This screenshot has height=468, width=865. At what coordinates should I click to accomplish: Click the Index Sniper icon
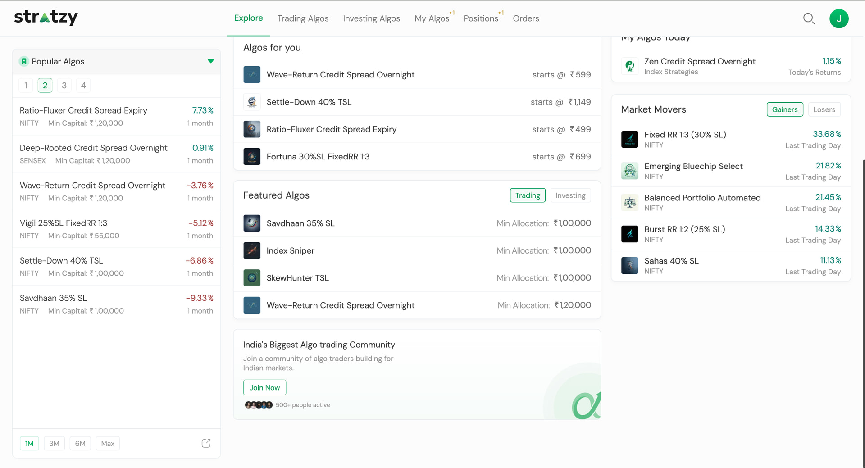tap(252, 250)
